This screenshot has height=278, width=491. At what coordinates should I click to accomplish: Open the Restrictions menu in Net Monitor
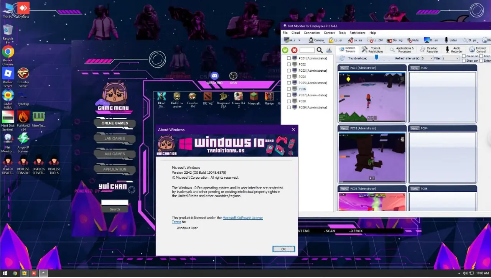358,33
